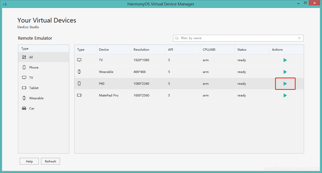Select the Wearable device name in table
The height and width of the screenshot is (173, 322).
(x=106, y=72)
